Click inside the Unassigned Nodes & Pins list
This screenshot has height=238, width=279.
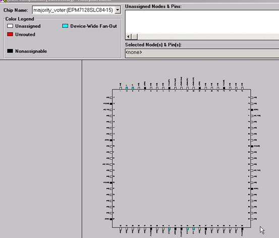202,22
